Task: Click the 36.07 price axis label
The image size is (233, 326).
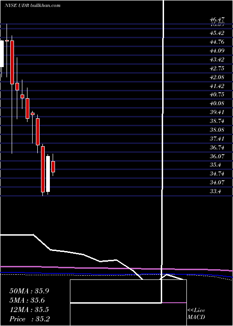Action: click(x=217, y=156)
